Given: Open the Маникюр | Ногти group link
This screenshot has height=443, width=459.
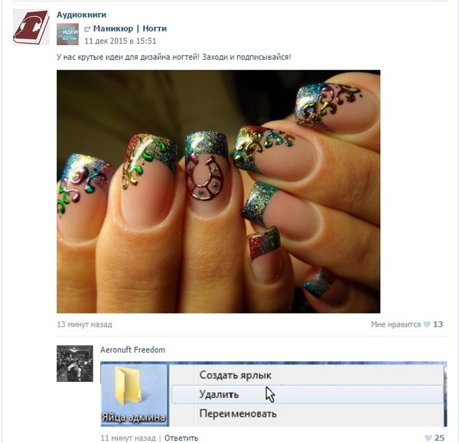Looking at the screenshot, I should tap(130, 28).
